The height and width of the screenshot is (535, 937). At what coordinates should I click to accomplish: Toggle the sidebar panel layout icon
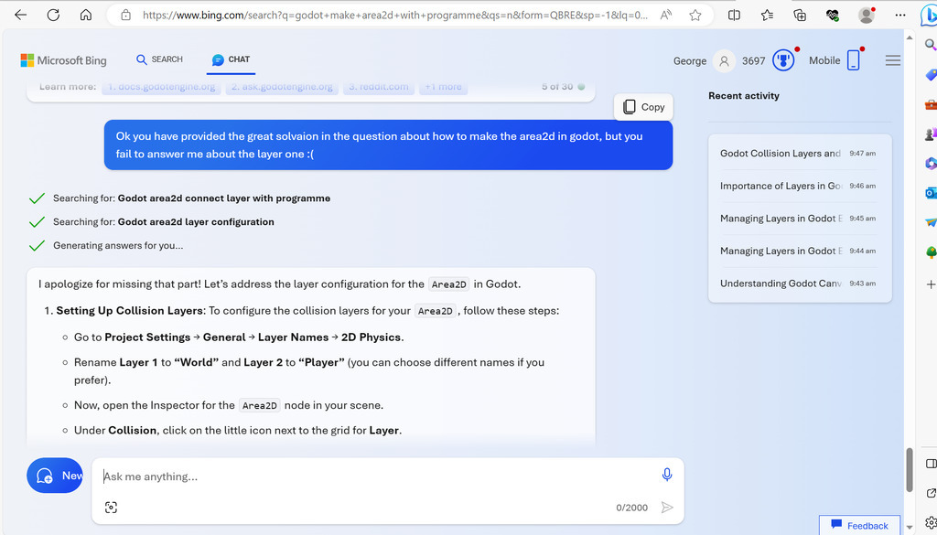(931, 464)
